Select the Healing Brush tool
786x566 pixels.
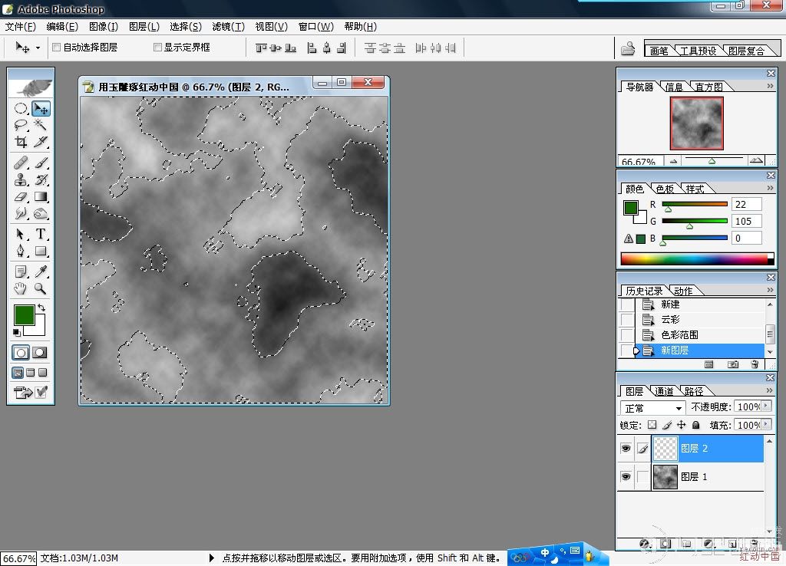[21, 163]
